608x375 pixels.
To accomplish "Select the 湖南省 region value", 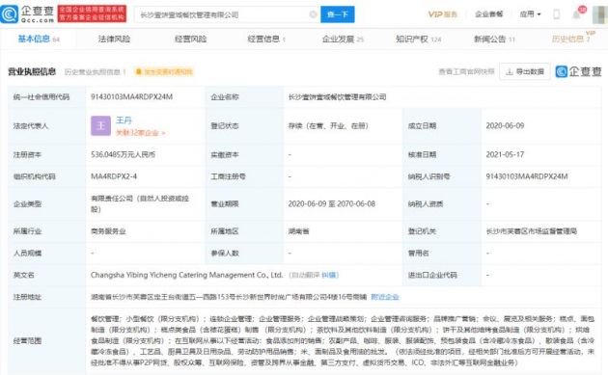I will coord(298,231).
